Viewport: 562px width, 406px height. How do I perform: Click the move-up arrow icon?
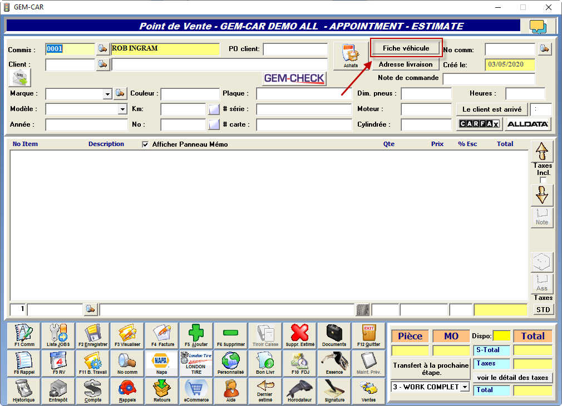tap(542, 151)
